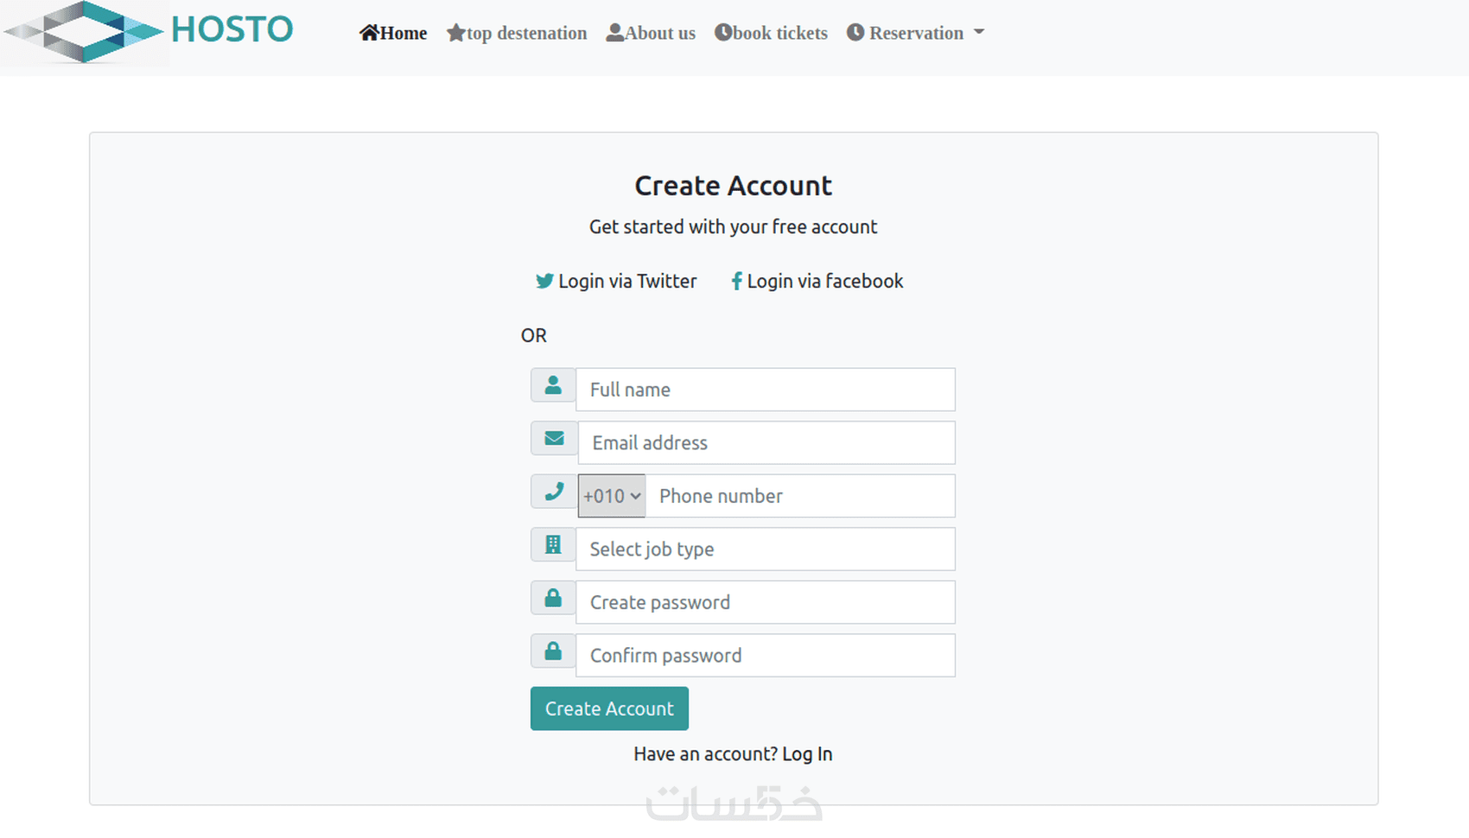This screenshot has width=1469, height=838.
Task: Click the building icon beside job type
Action: click(x=553, y=545)
